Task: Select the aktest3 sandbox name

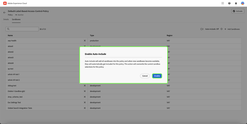Action: click(x=11, y=58)
